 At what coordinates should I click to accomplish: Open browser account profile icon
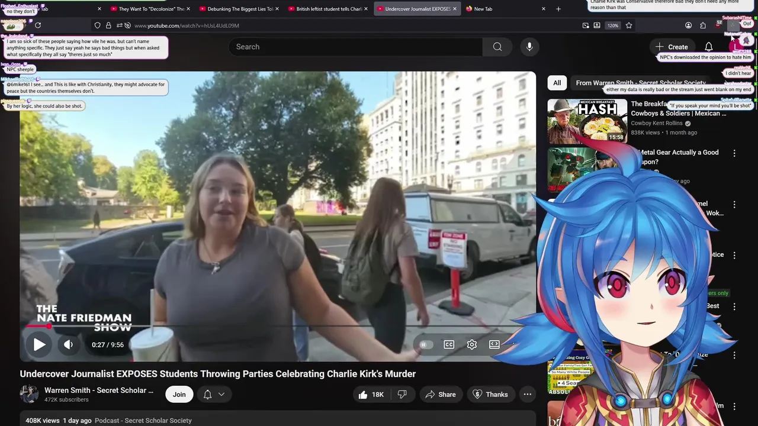[688, 25]
